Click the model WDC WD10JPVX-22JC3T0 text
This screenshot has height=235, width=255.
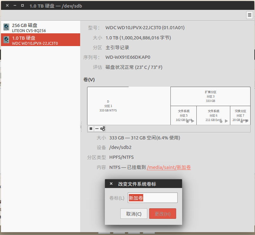145,28
